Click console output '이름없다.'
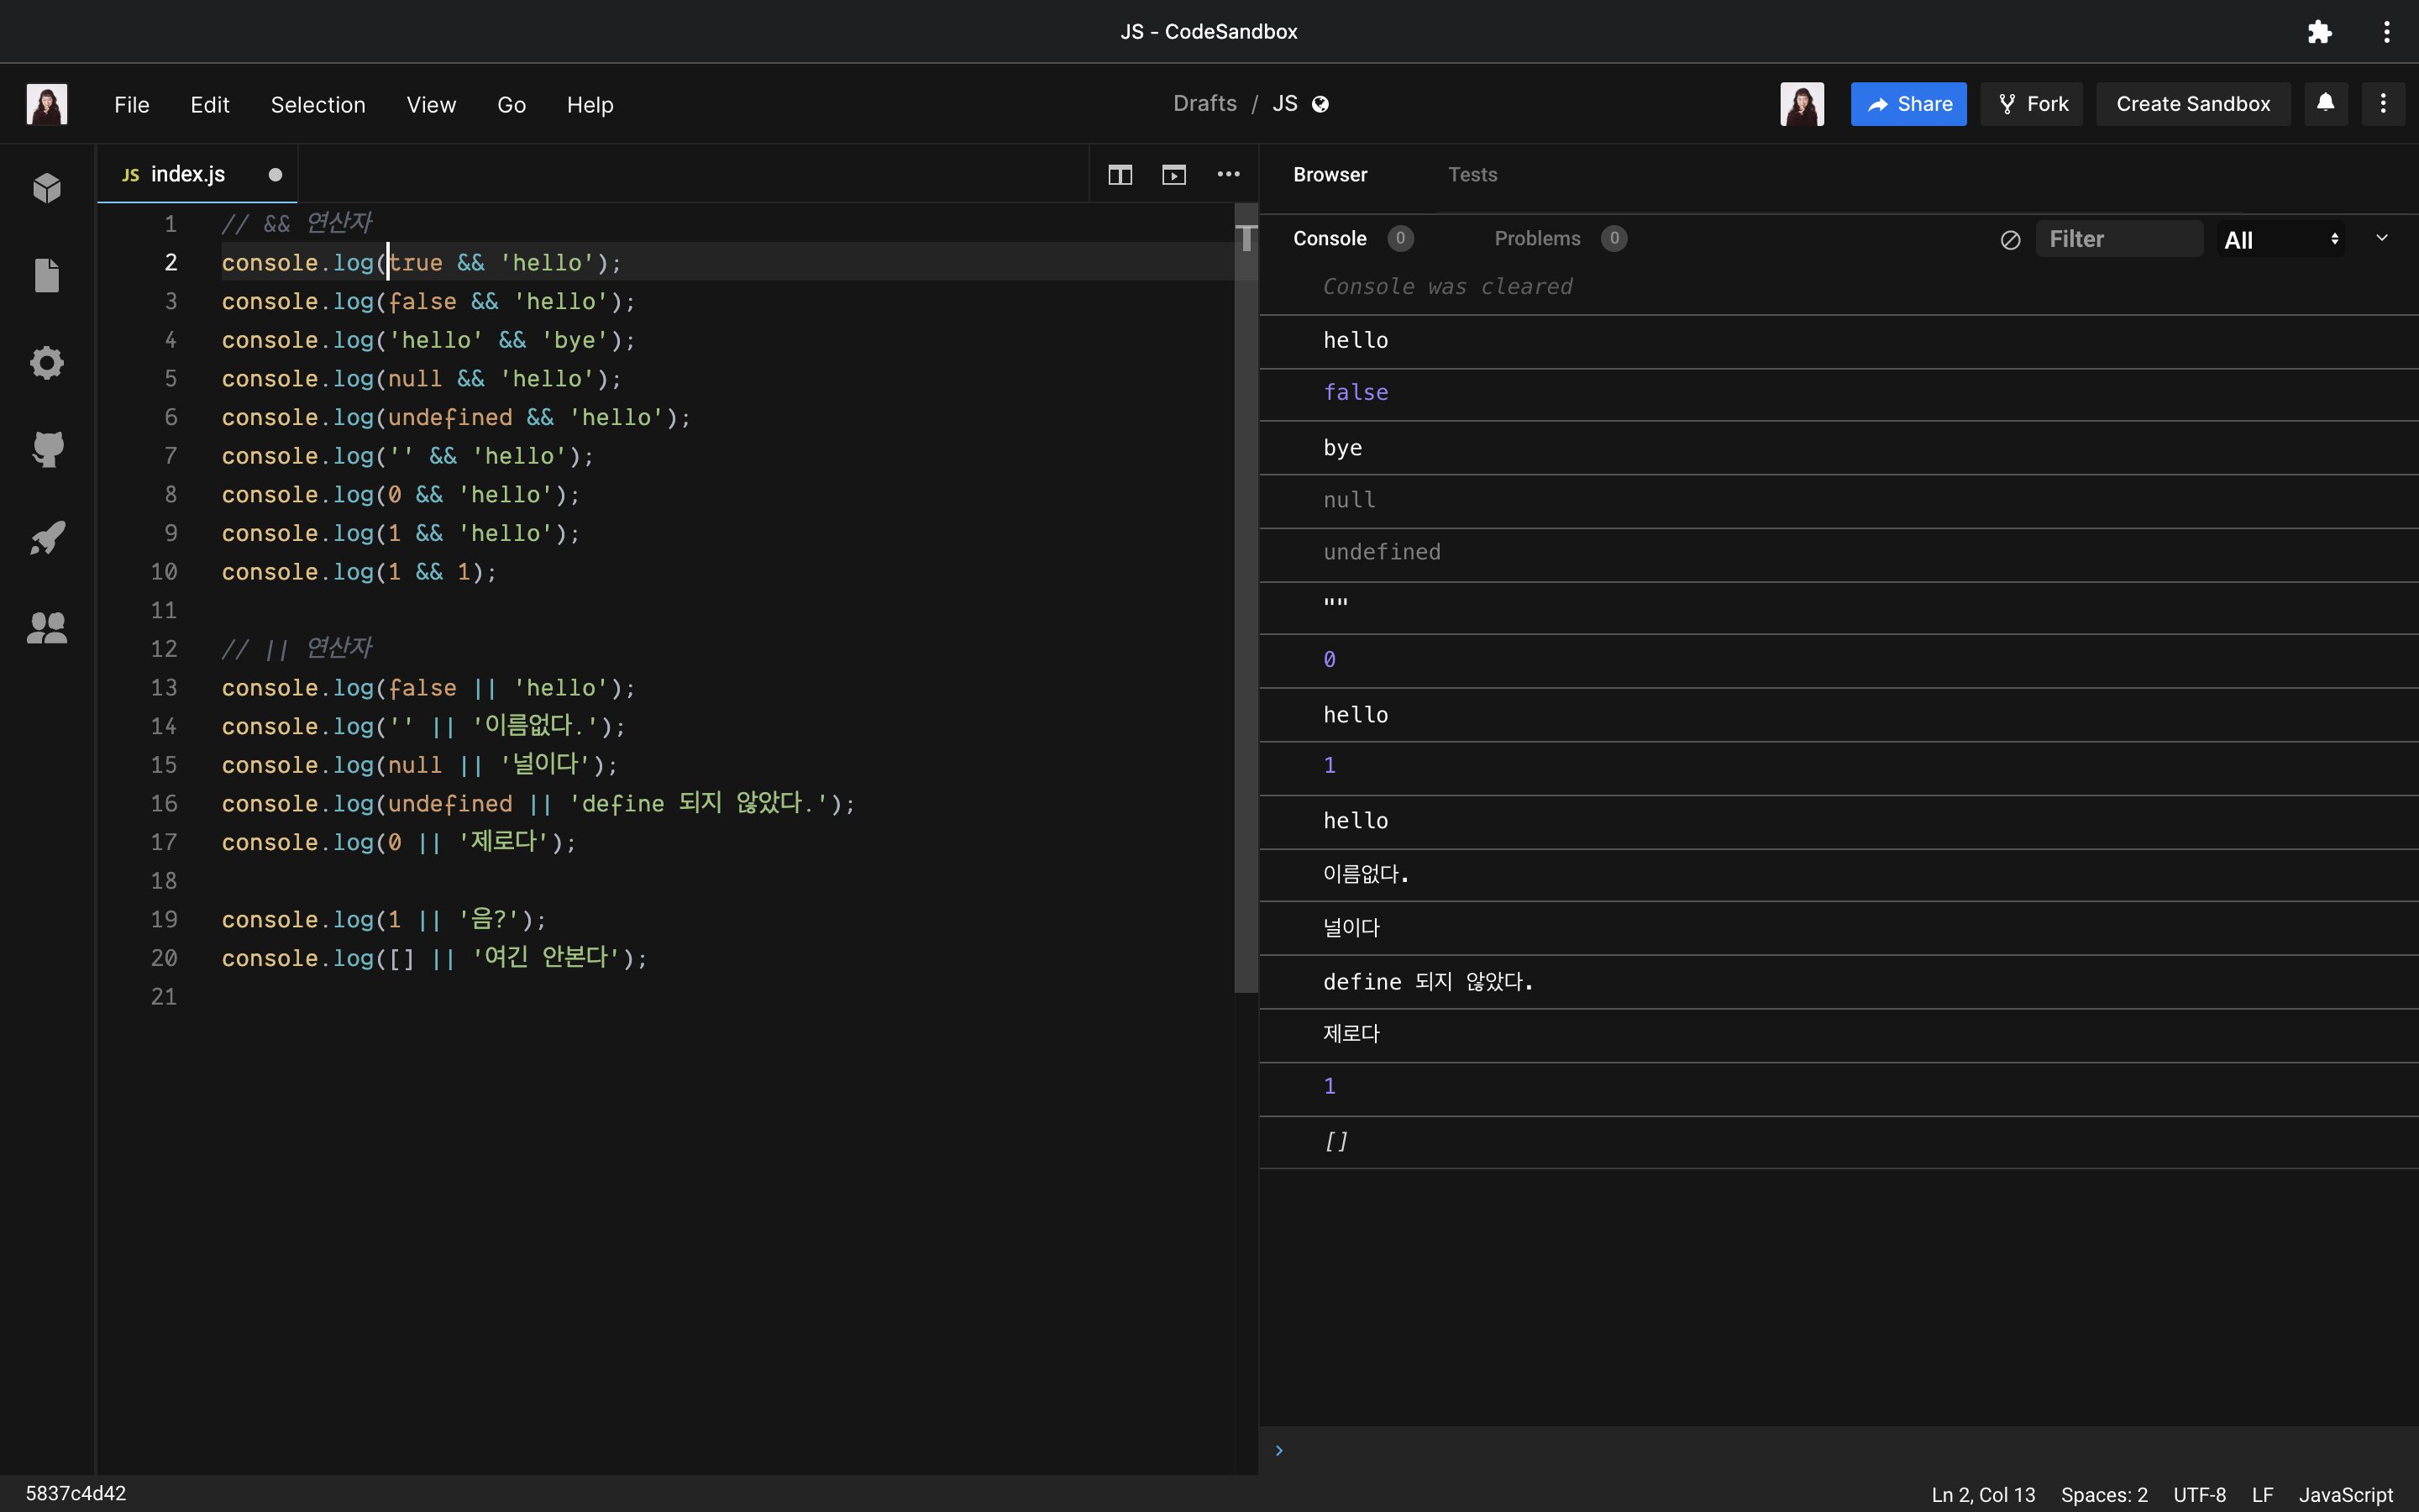 pyautogui.click(x=1366, y=874)
